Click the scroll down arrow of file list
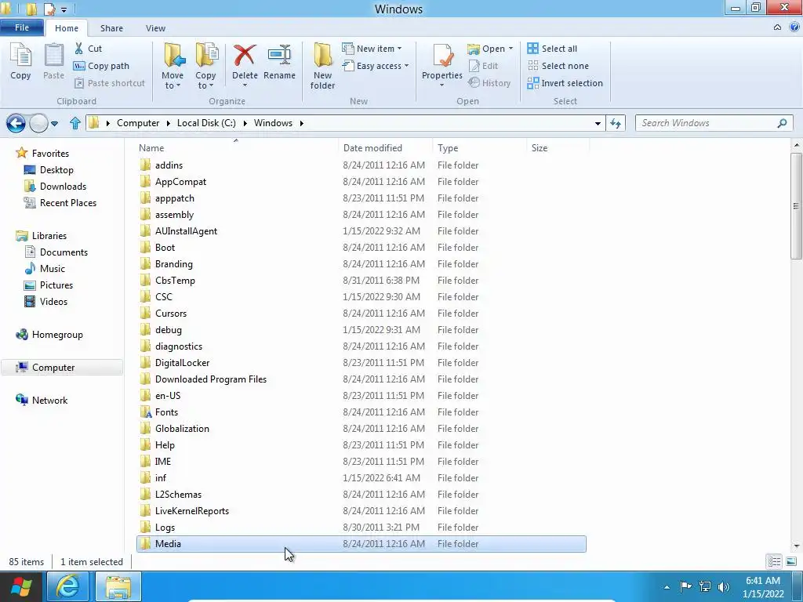This screenshot has height=602, width=803. click(797, 546)
